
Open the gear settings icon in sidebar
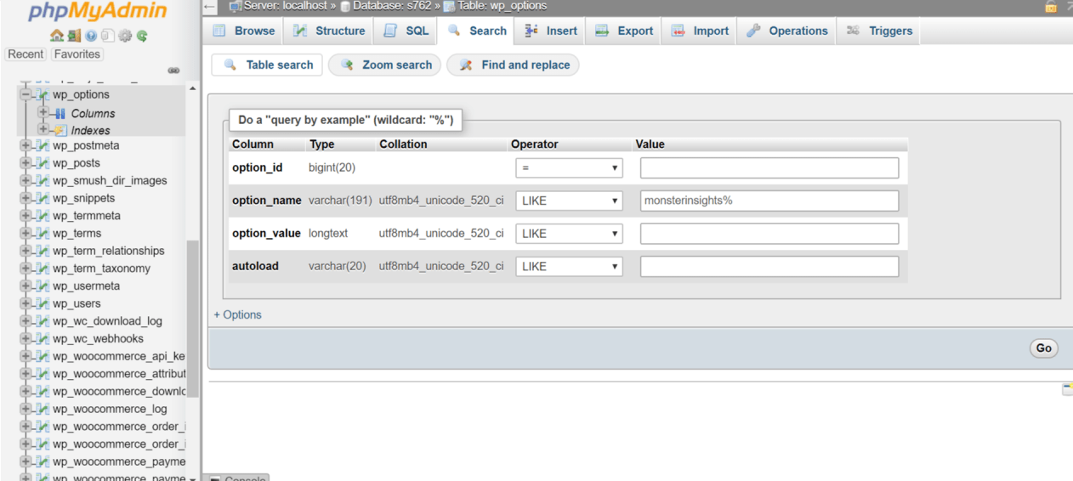pos(125,36)
